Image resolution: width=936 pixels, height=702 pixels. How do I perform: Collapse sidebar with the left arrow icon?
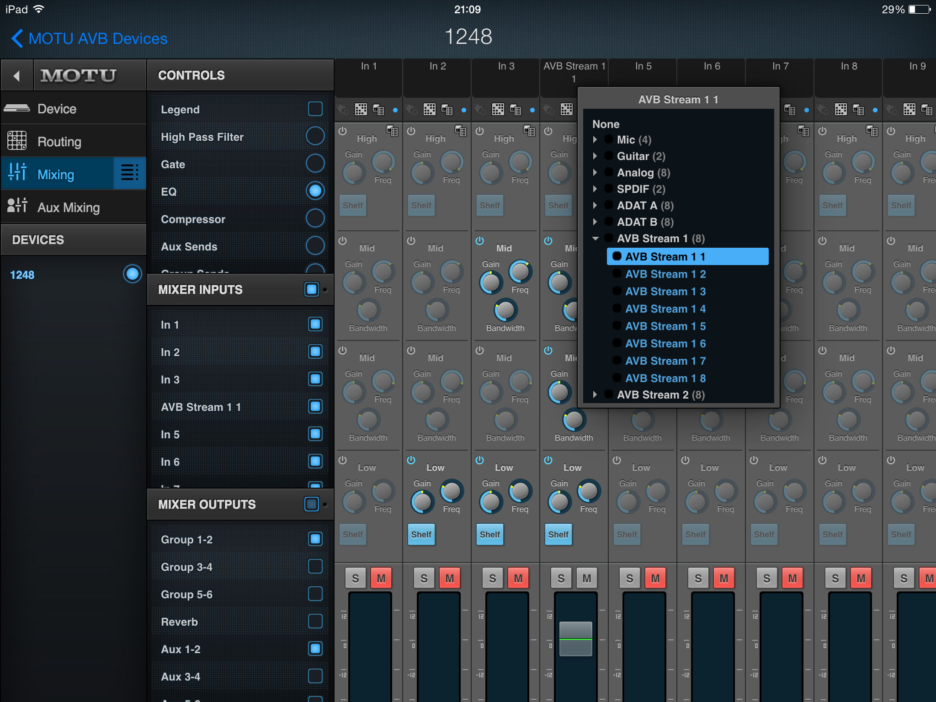[x=16, y=75]
